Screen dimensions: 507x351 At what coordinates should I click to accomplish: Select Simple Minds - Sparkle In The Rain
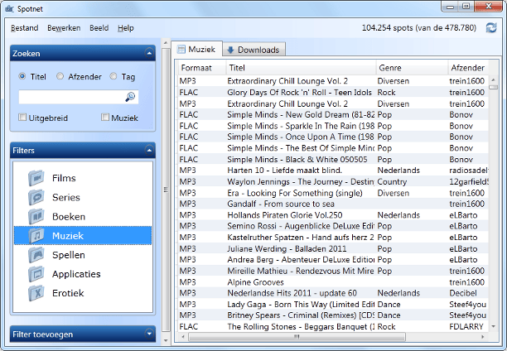click(333, 126)
